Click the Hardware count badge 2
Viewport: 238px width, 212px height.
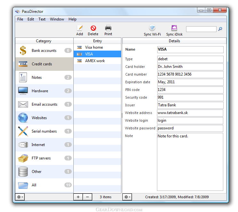[68, 91]
